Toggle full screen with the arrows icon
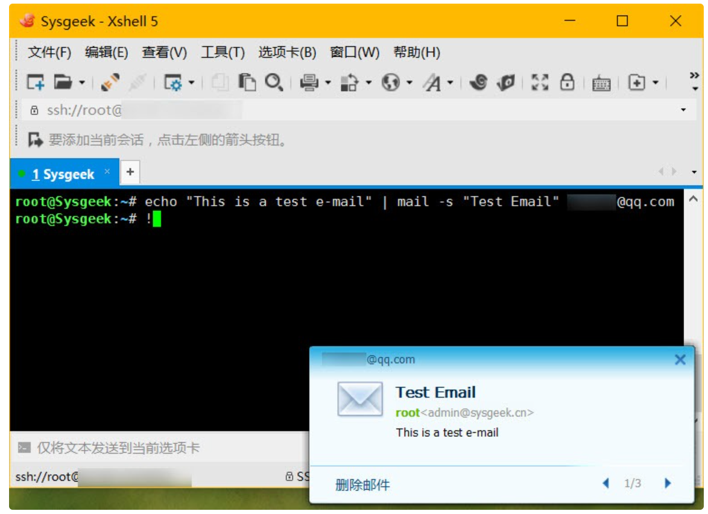This screenshot has width=708, height=514. pyautogui.click(x=540, y=82)
